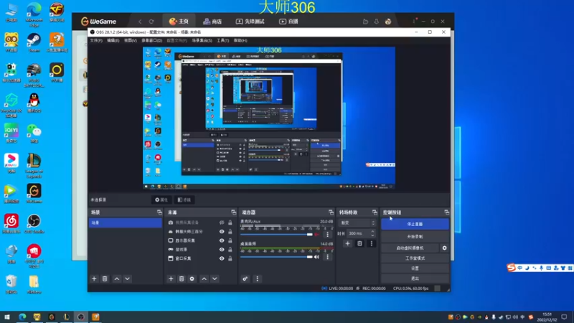
Task: Click the 设置 button in the Controls panel
Action: 415,268
